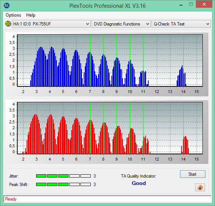Close the PlexTools Professional XL window
Screen dimensions: 215x206
pos(204,4)
